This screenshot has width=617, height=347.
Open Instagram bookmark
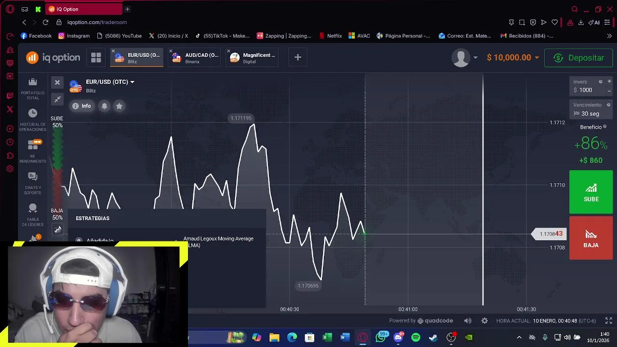74,36
